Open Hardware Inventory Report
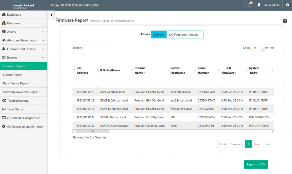 (x=24, y=92)
